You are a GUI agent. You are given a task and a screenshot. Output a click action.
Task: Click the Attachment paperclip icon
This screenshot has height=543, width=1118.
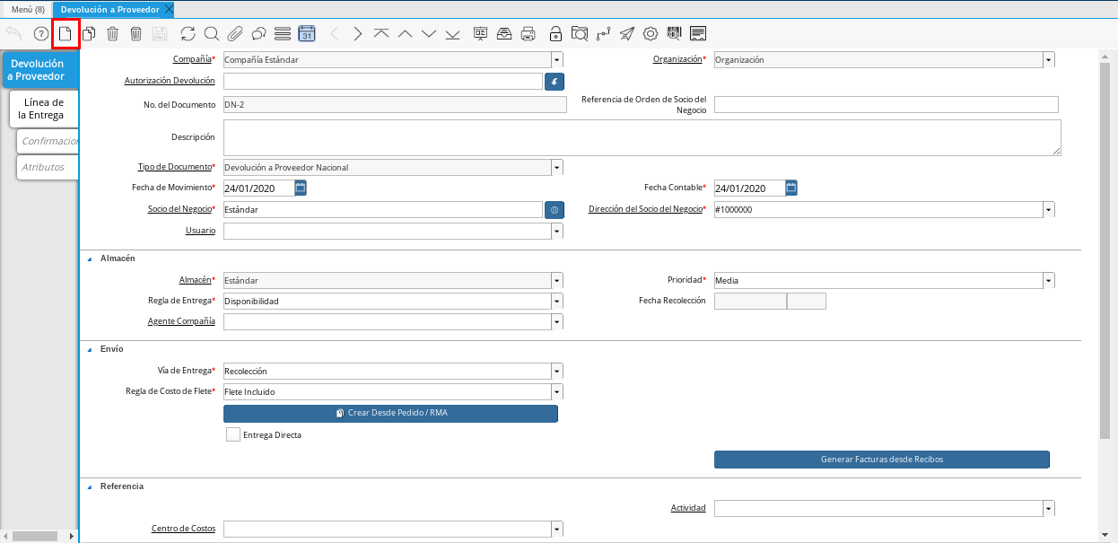234,34
